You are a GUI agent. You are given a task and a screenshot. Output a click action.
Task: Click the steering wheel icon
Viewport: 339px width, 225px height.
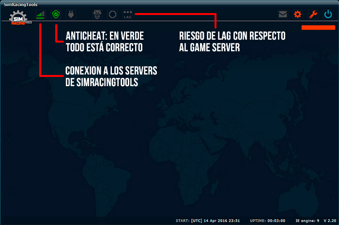point(97,15)
